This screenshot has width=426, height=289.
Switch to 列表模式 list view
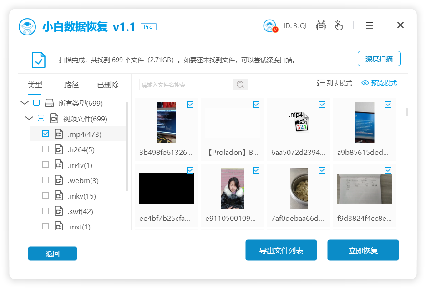[335, 83]
